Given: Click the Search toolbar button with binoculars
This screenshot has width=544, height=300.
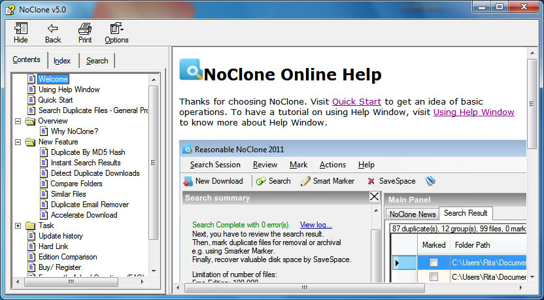Looking at the screenshot, I should click(273, 181).
